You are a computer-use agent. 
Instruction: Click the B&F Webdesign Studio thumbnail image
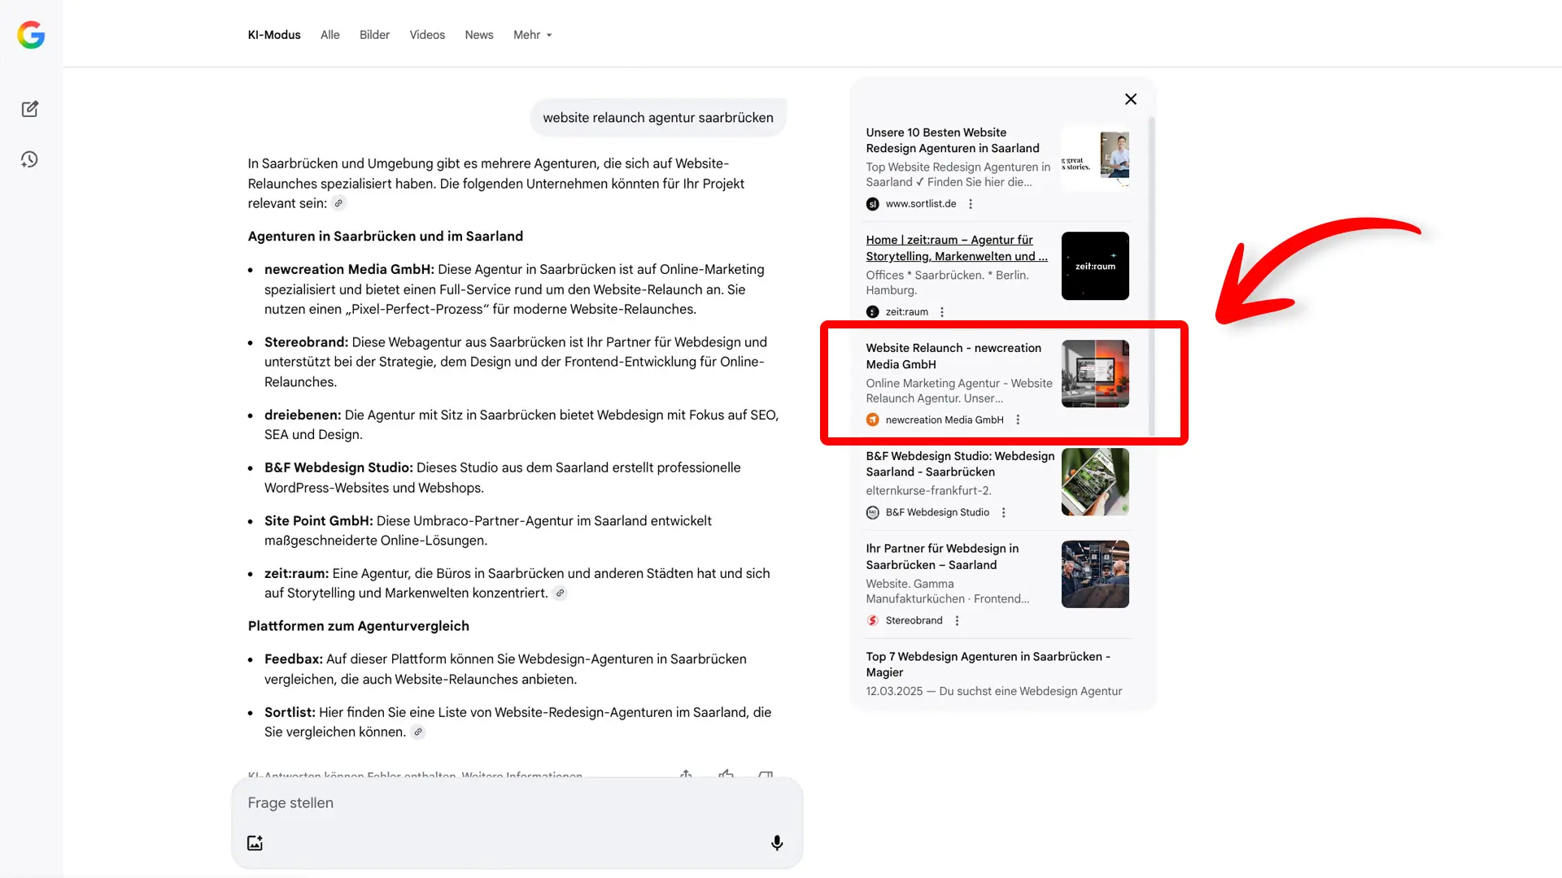pyautogui.click(x=1094, y=482)
